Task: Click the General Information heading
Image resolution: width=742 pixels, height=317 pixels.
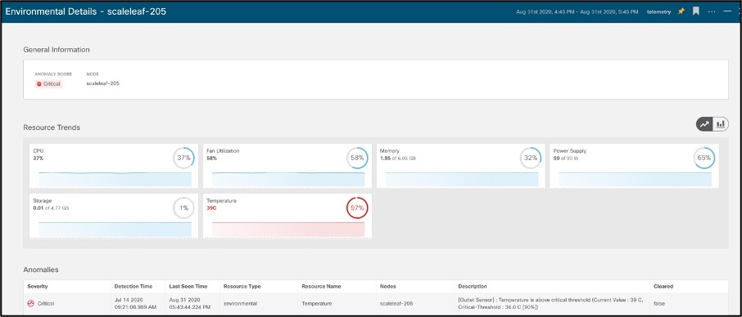Action: coord(57,50)
